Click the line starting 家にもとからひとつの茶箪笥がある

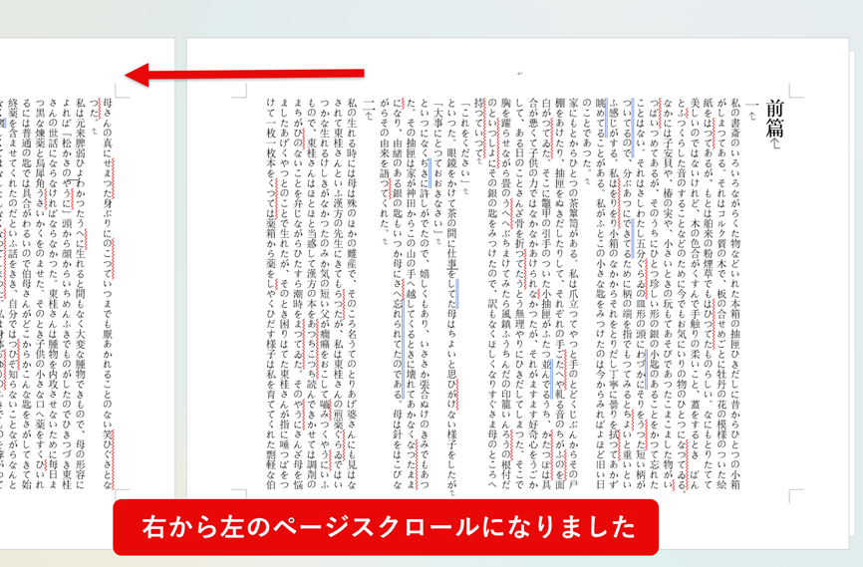tap(573, 294)
